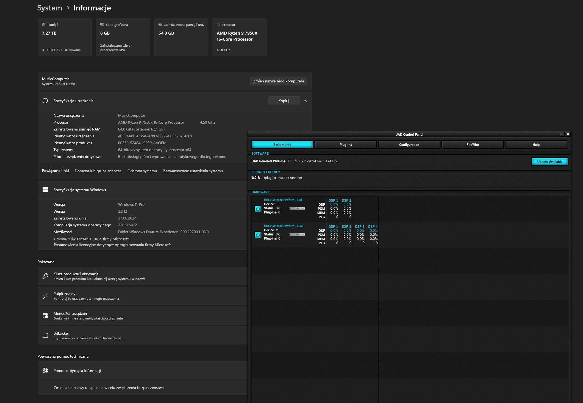Click the MusicComputer device name header

55,79
